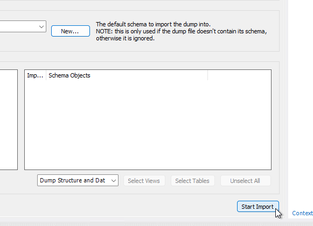Open the Context help tab
Image resolution: width=313 pixels, height=226 pixels.
click(302, 213)
